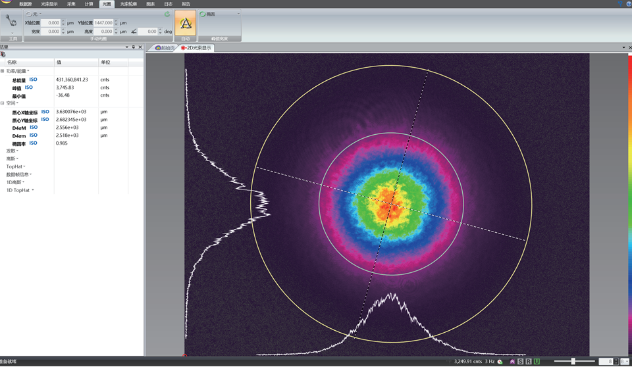Expand the 1D TopHat section
The width and height of the screenshot is (632, 367).
20,190
